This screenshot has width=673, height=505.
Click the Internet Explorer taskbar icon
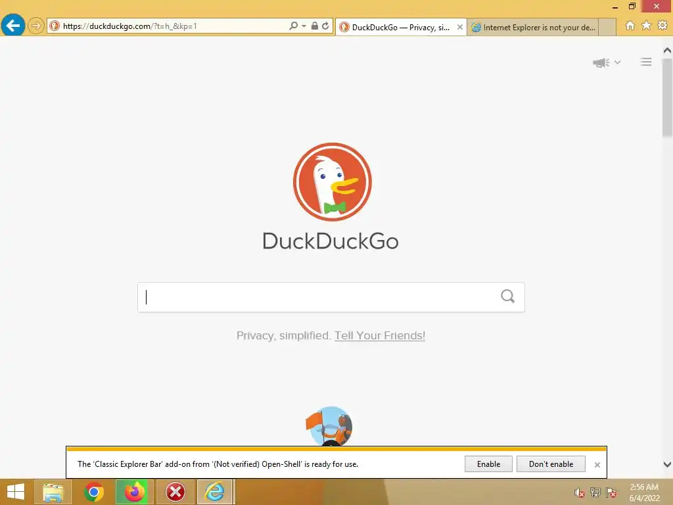click(x=215, y=492)
